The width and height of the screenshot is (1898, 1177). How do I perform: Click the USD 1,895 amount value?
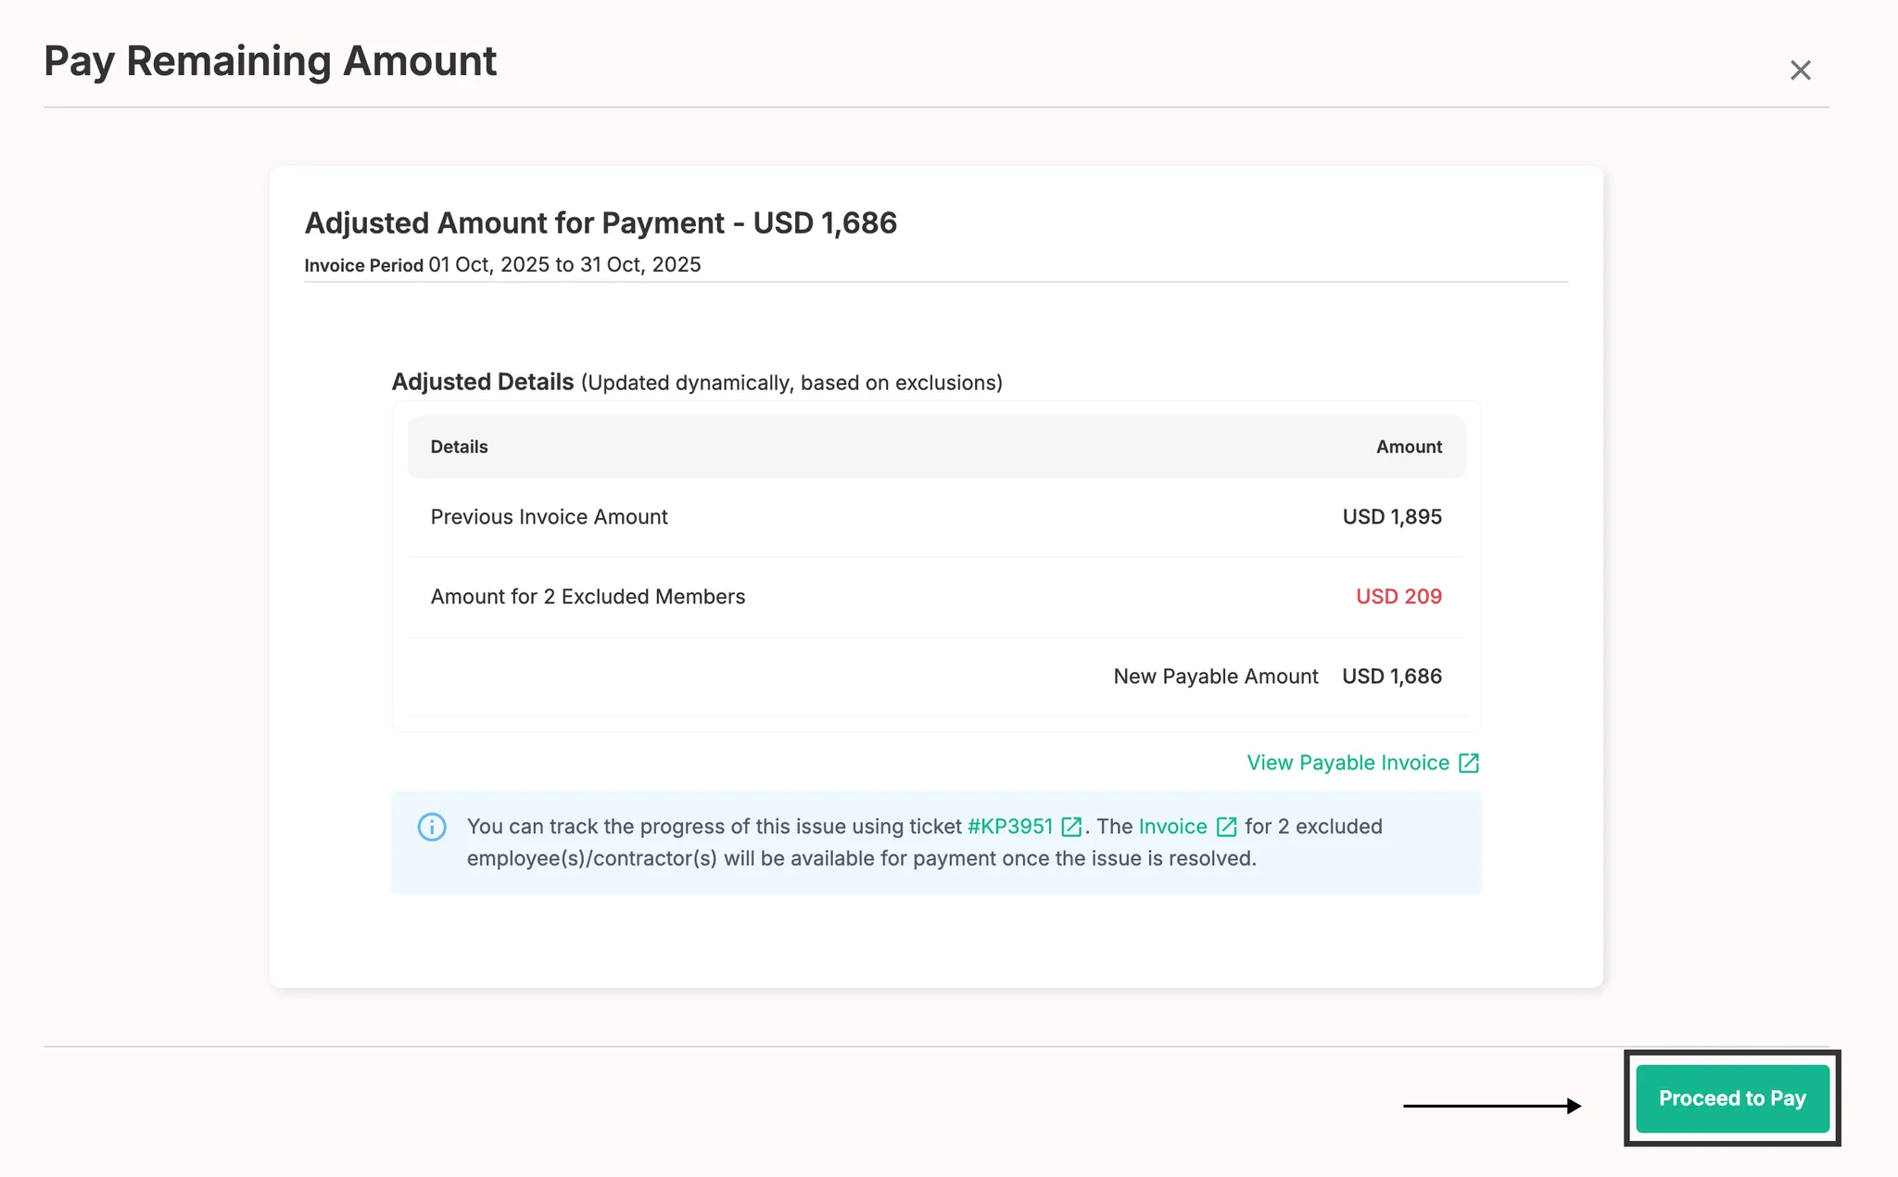1392,517
